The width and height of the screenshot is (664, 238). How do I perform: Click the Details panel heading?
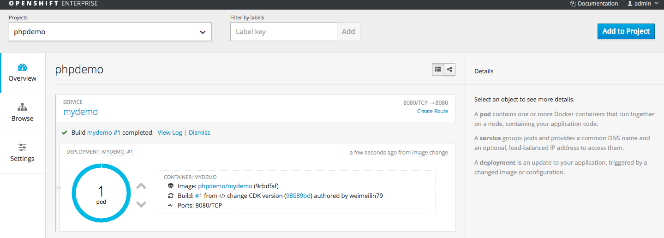484,71
